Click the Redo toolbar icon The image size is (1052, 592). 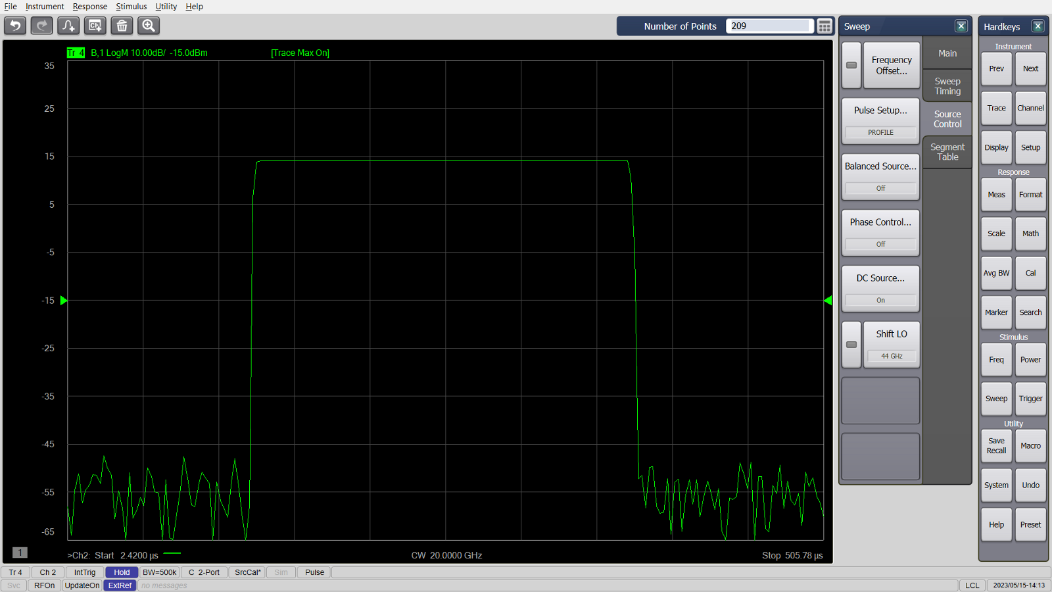tap(41, 26)
